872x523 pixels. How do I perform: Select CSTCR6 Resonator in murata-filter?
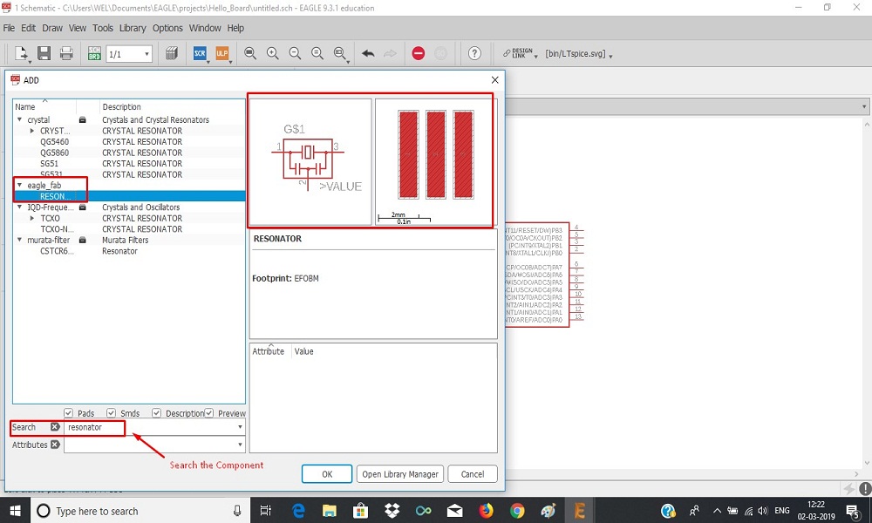pos(57,251)
